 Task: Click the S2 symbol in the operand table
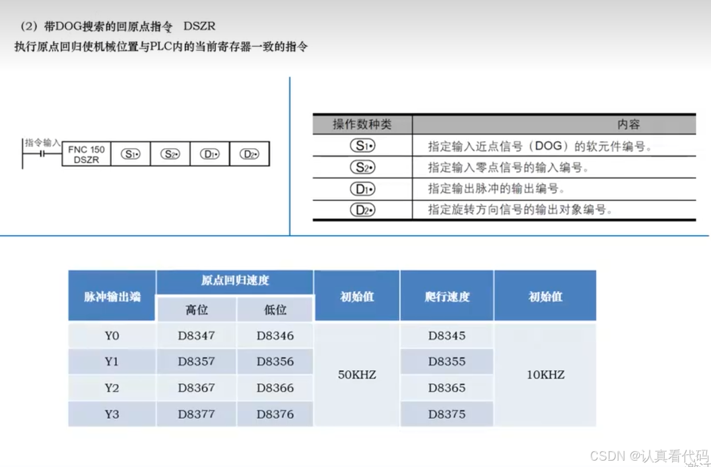363,168
